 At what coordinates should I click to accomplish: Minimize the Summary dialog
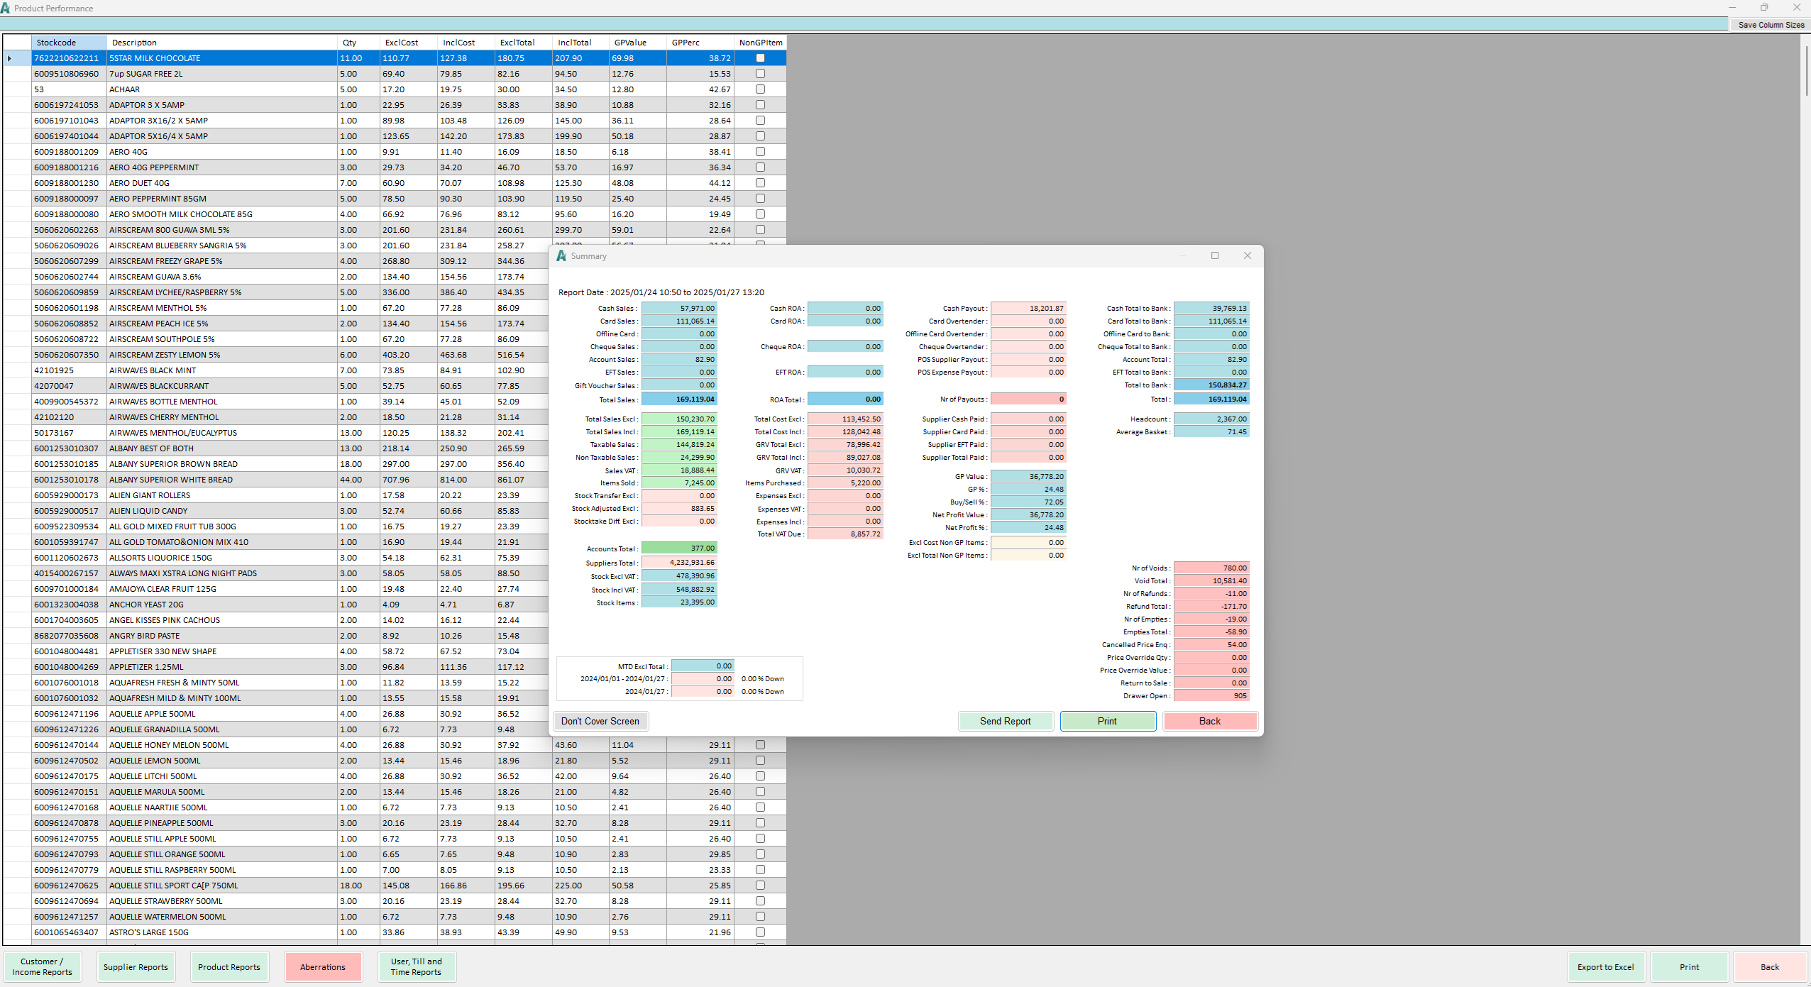click(x=1182, y=255)
